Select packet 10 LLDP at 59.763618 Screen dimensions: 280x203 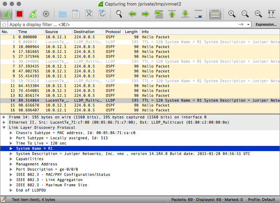coord(140,81)
